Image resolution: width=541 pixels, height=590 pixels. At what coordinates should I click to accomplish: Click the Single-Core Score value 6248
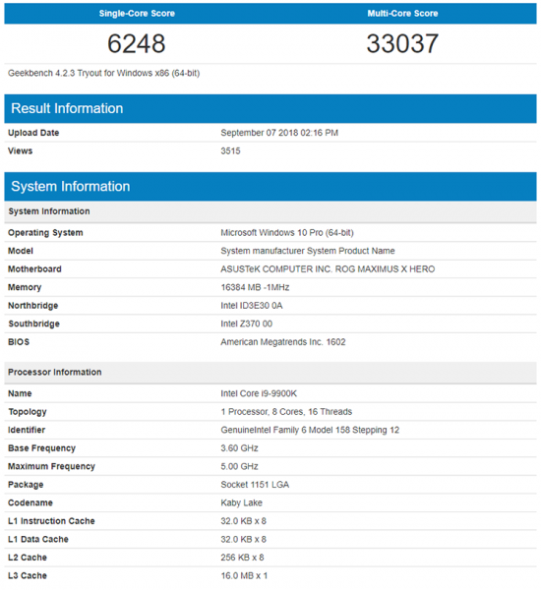tap(137, 43)
